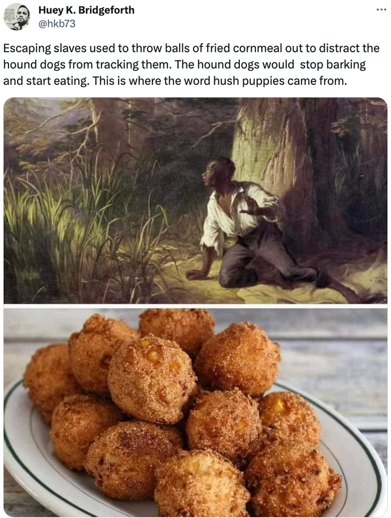Open the Huey K. Bridgeforth display name link
The width and height of the screenshot is (391, 518).
[87, 10]
